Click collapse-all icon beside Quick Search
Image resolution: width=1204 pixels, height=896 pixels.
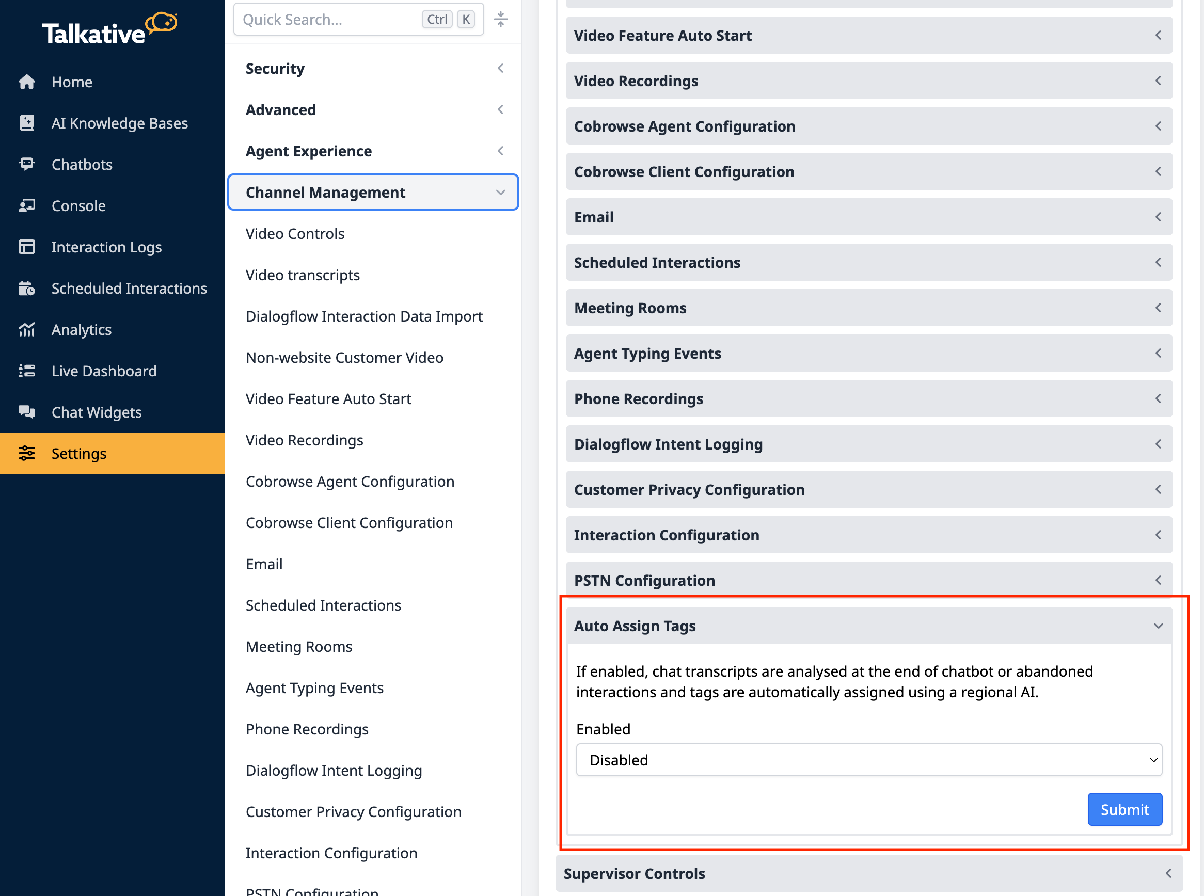point(500,20)
